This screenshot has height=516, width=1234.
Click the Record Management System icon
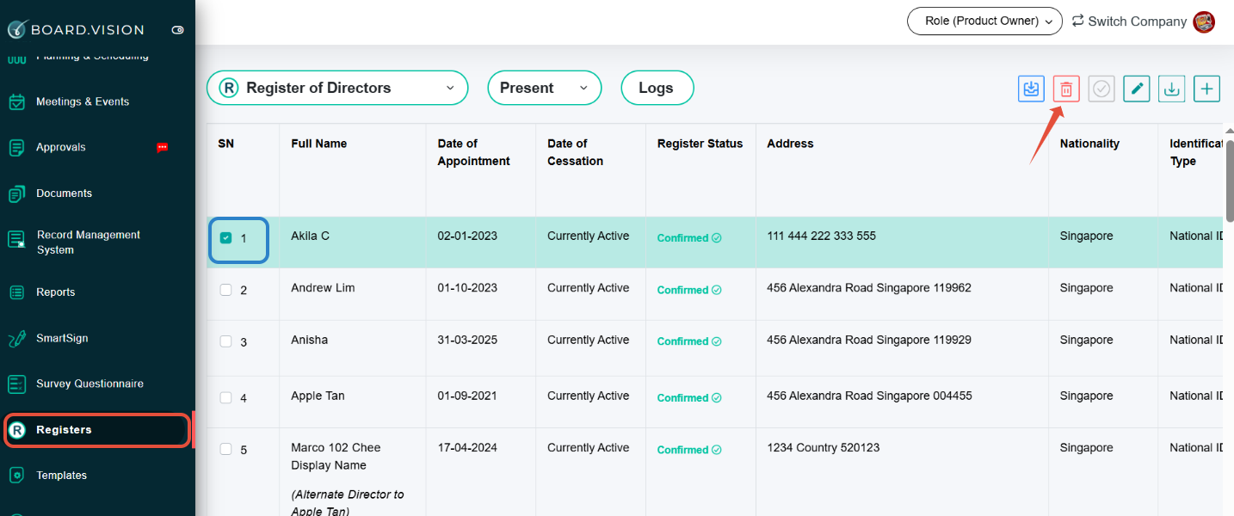tap(16, 240)
